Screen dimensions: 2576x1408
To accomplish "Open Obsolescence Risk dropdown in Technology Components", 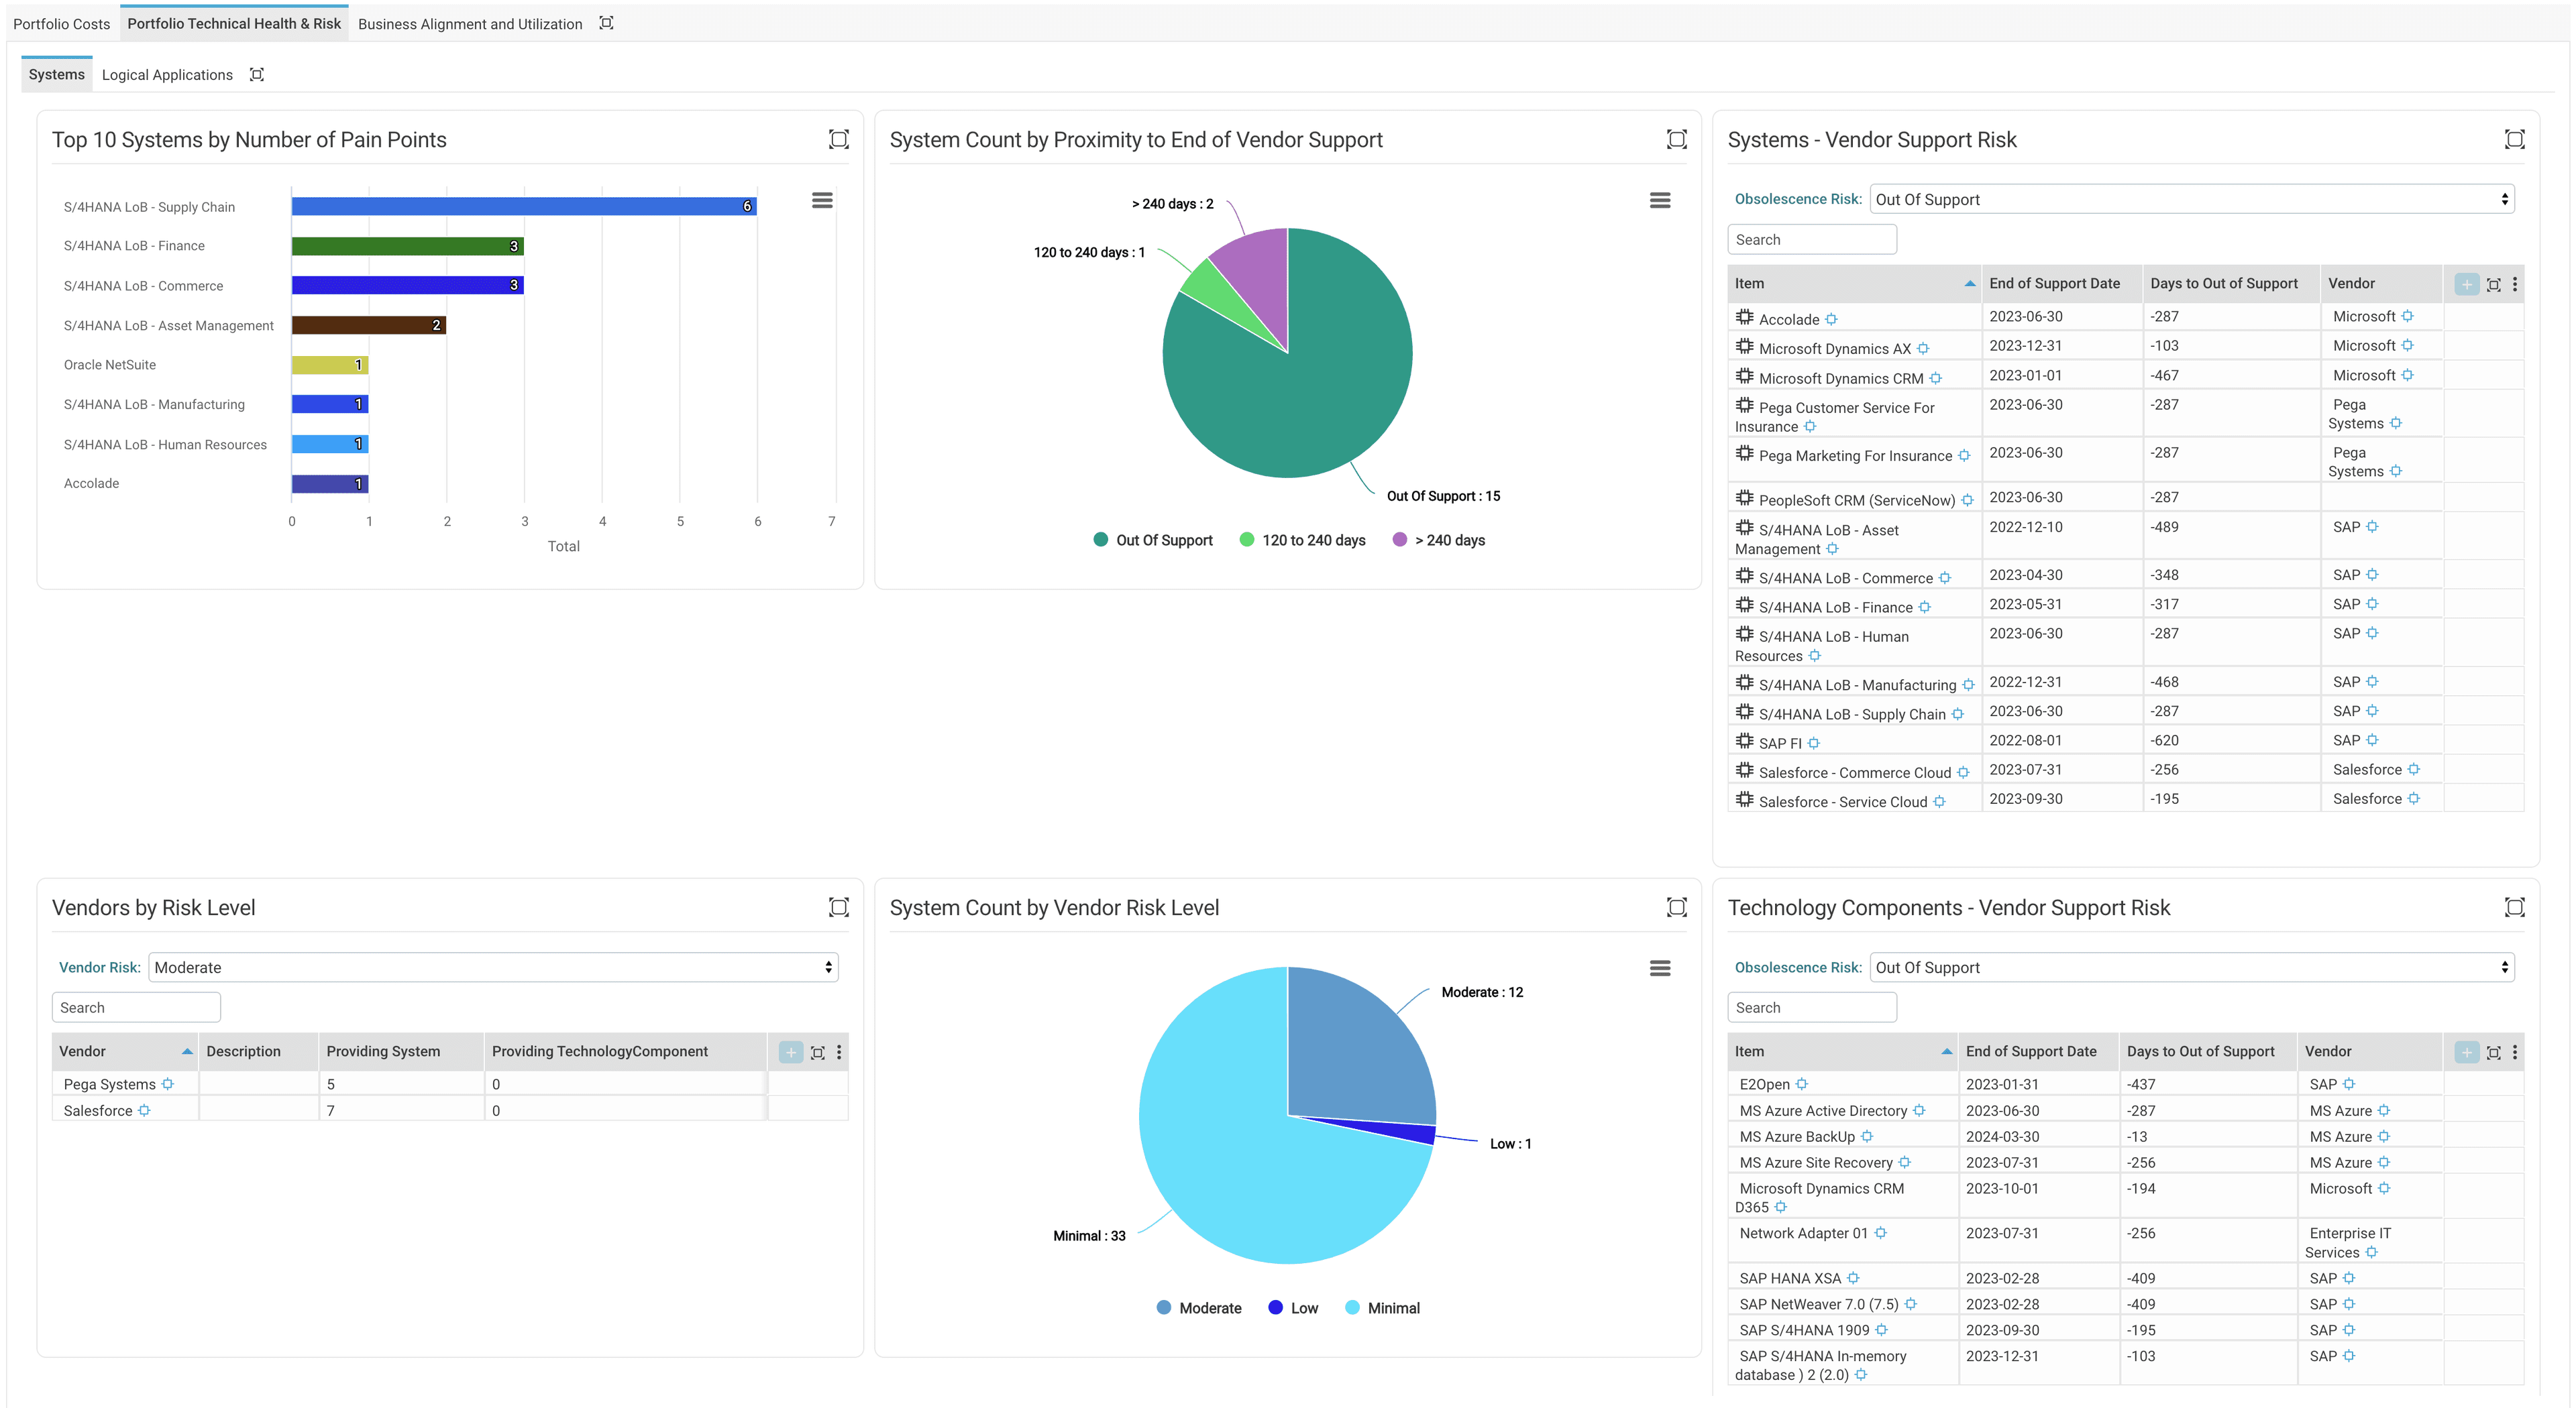I will [x=2192, y=967].
